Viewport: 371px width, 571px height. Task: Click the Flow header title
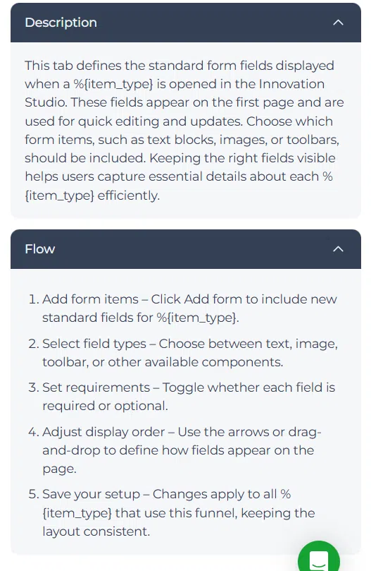click(x=40, y=249)
